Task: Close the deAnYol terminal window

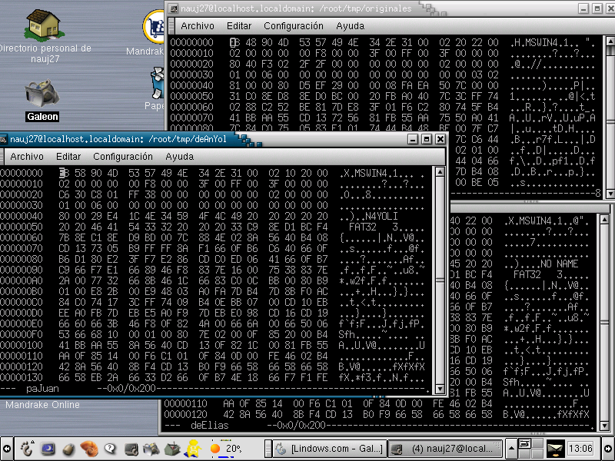Action: tap(440, 139)
